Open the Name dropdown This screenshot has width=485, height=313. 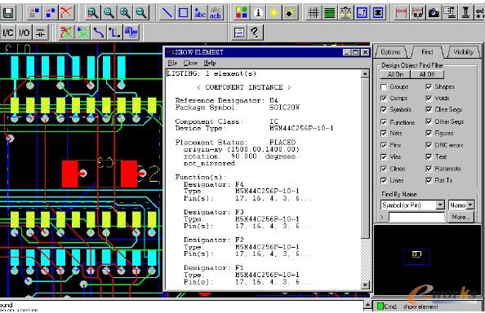pyautogui.click(x=470, y=205)
